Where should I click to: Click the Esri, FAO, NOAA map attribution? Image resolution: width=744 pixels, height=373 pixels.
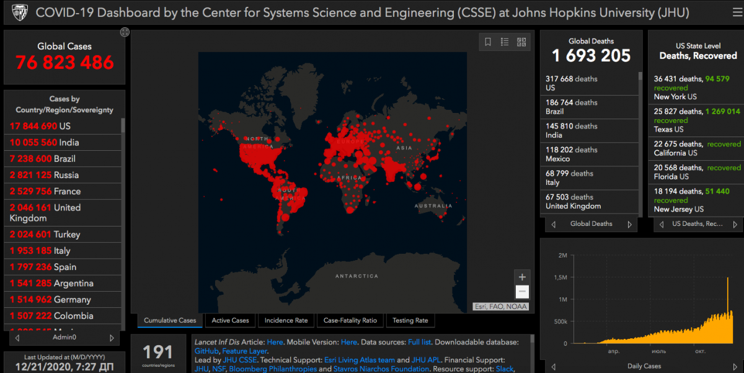click(500, 306)
